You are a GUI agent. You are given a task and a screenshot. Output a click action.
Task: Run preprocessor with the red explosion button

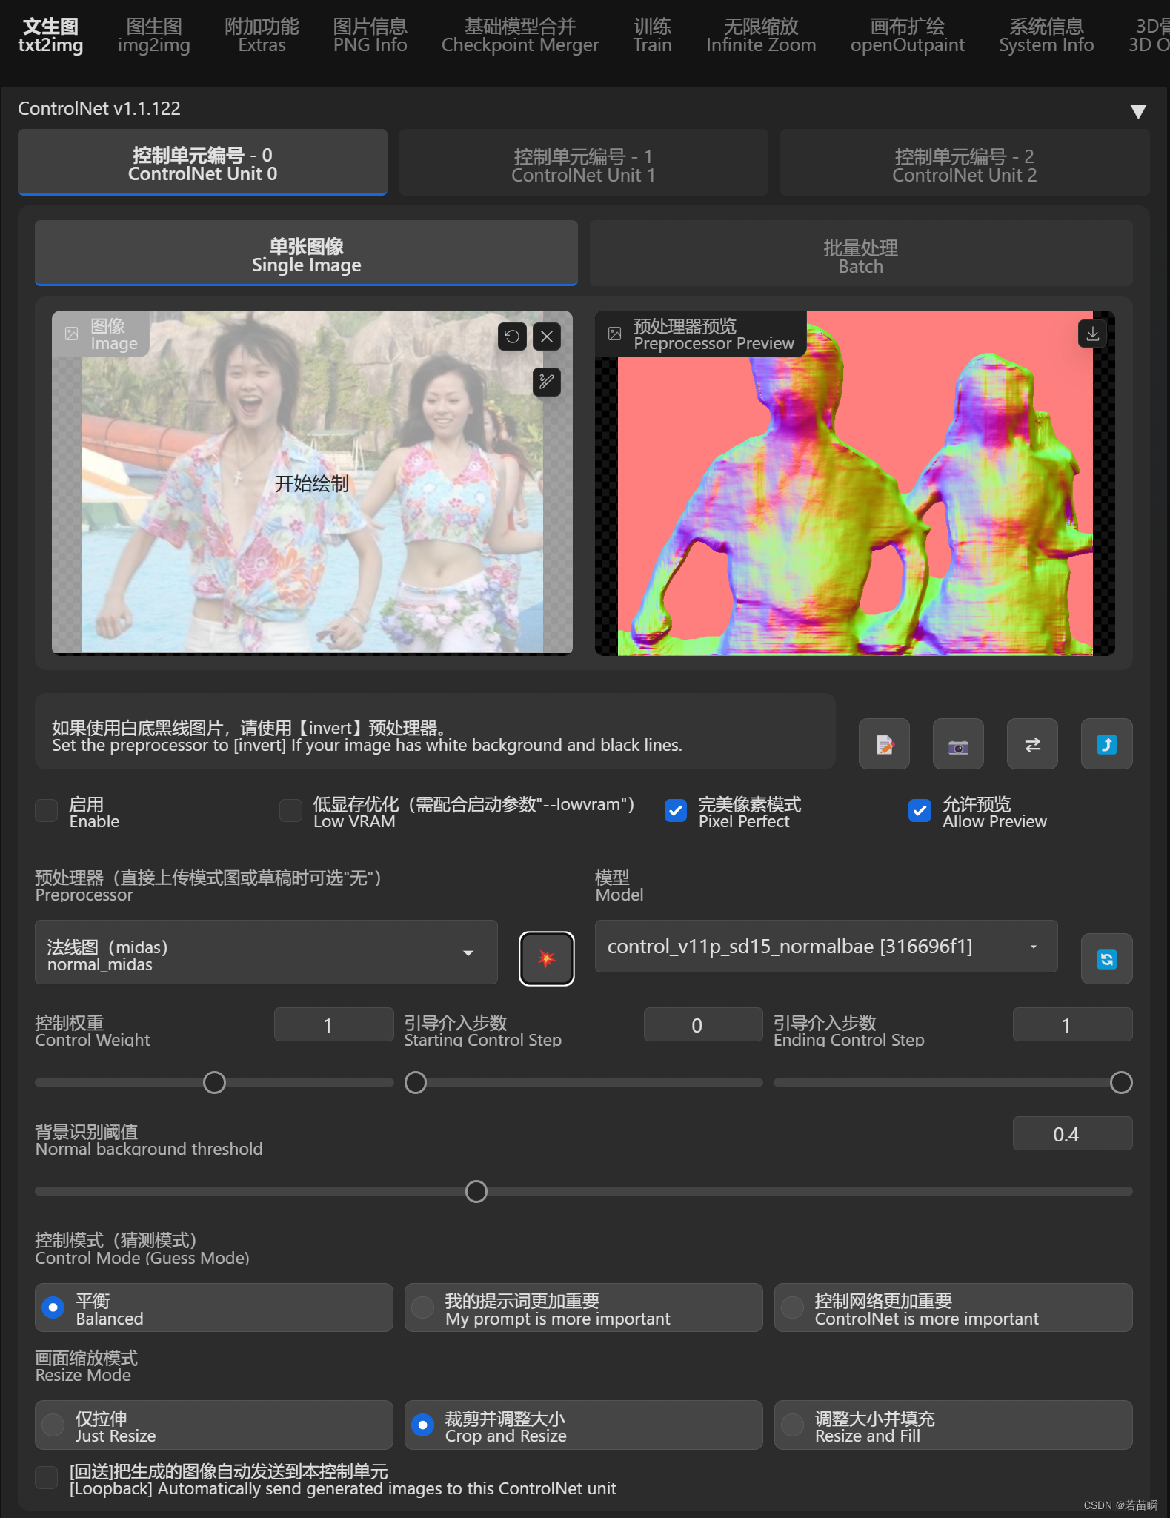coord(547,958)
